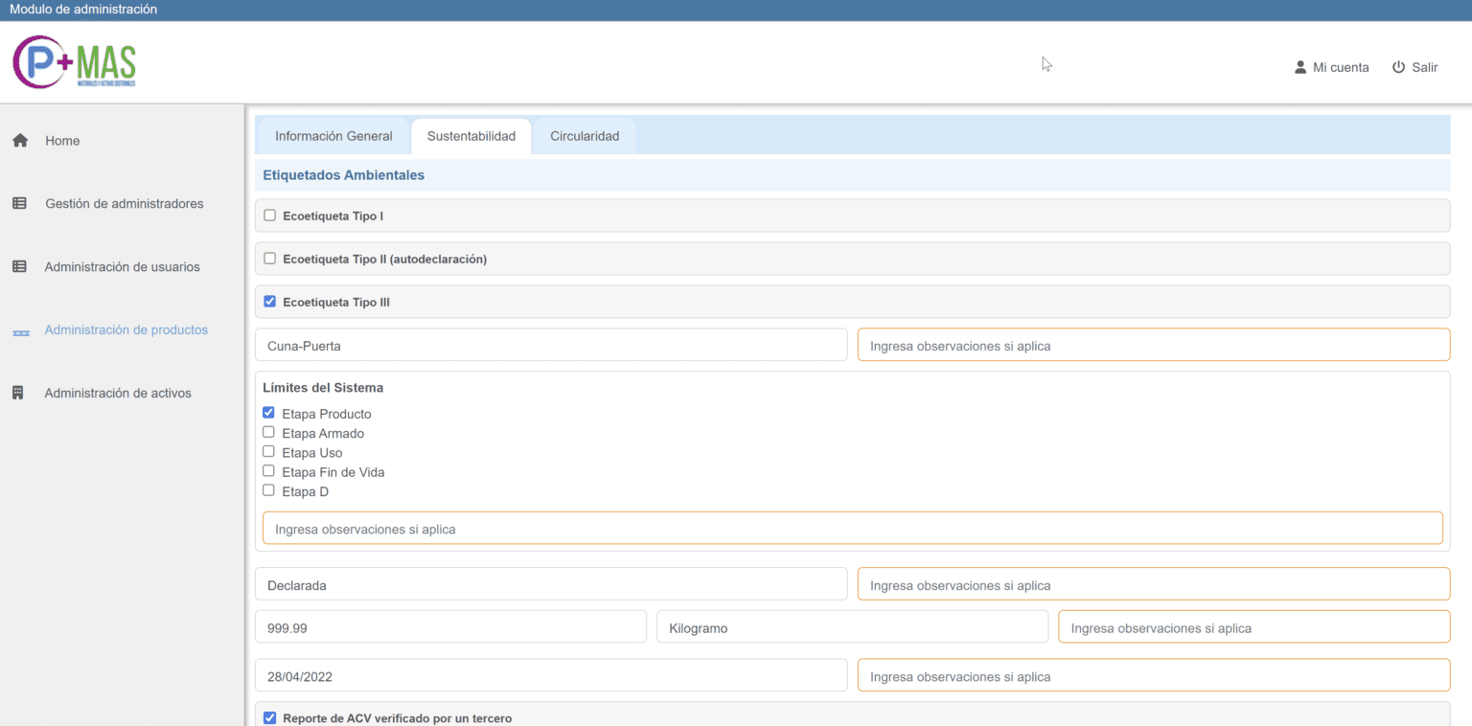Uncheck the Ecoetiqueta Tipo III checkbox
The height and width of the screenshot is (726, 1472).
[269, 302]
